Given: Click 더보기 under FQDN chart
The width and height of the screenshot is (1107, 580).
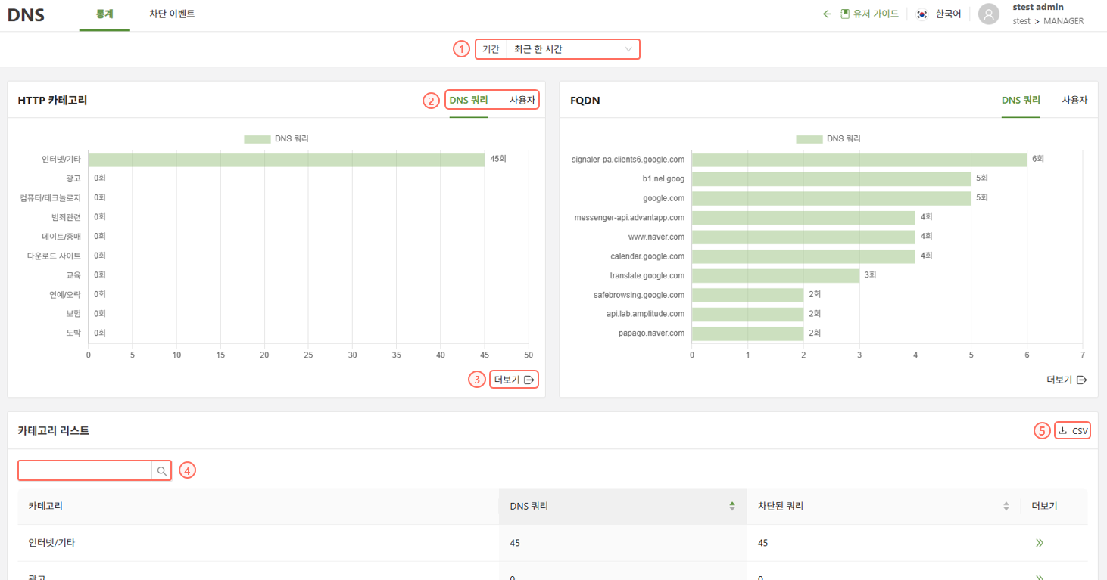Looking at the screenshot, I should coord(1066,380).
